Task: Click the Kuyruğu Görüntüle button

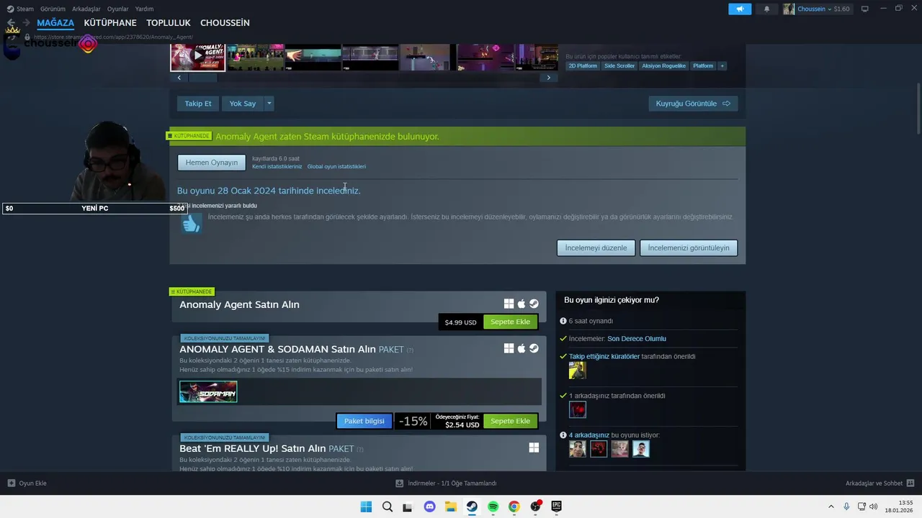Action: pyautogui.click(x=693, y=104)
